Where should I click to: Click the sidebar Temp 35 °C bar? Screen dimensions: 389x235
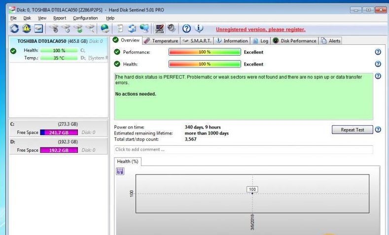(x=59, y=58)
